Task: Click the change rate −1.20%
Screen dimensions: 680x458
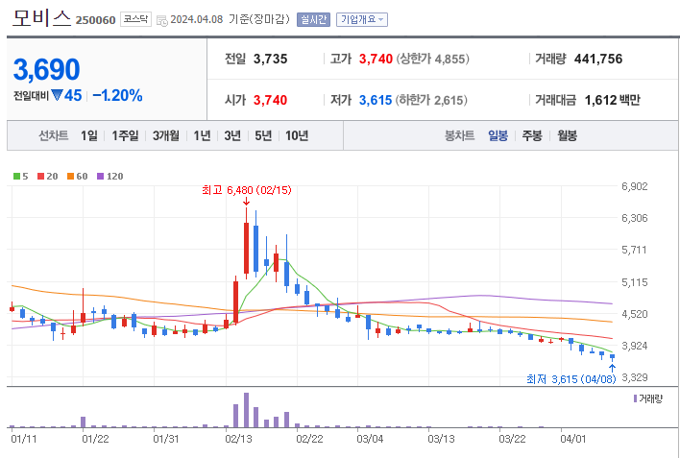Action: [x=117, y=95]
